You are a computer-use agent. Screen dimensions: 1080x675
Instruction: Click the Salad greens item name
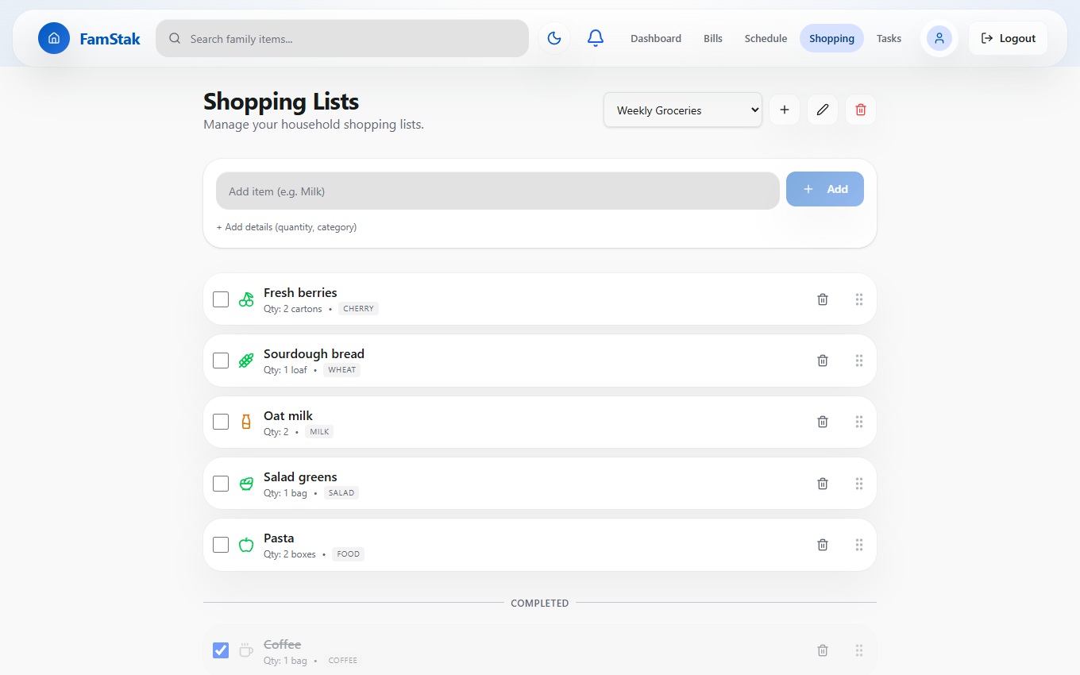300,477
